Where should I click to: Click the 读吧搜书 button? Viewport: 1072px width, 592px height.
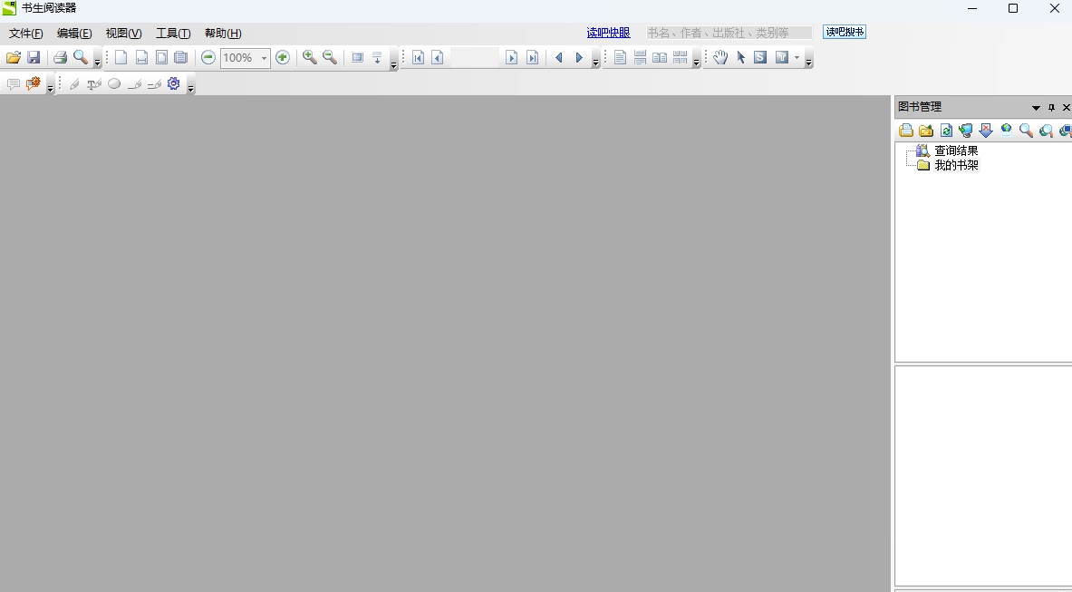pos(845,32)
